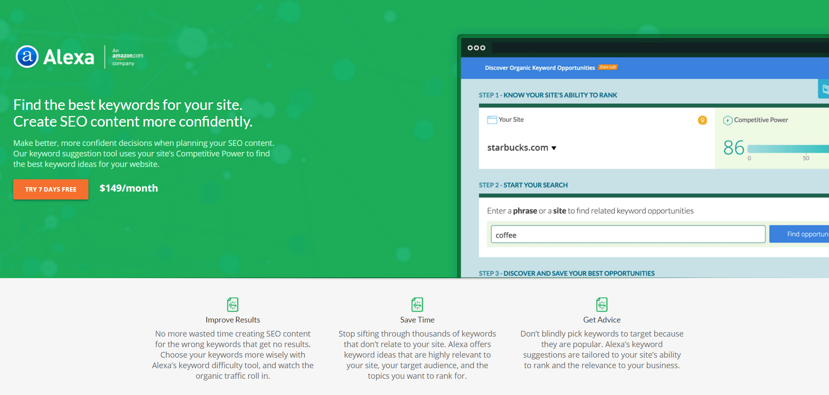The height and width of the screenshot is (395, 829).
Task: Click the Save Time heading
Action: tap(417, 320)
